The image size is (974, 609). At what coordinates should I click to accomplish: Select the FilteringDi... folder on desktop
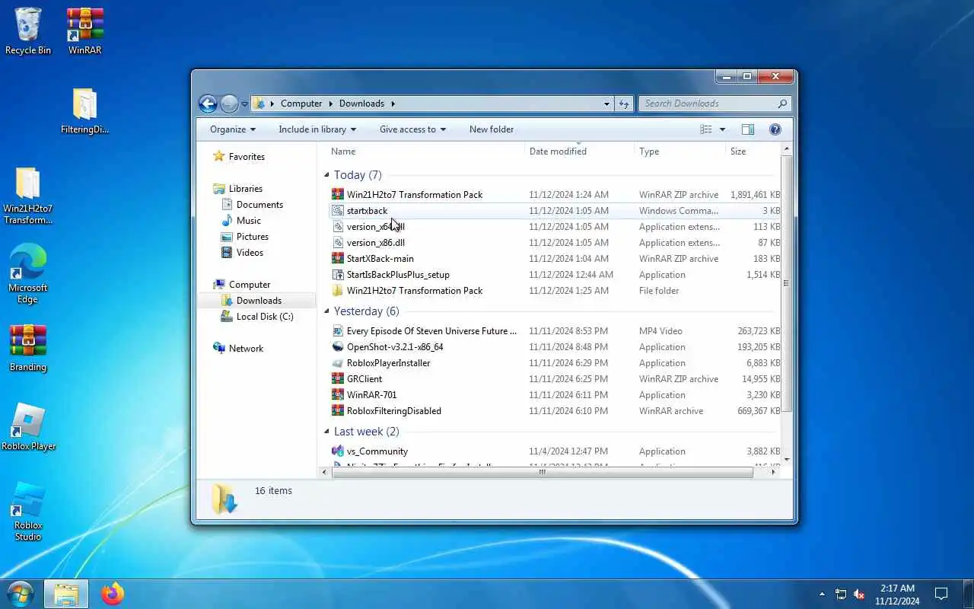pos(85,110)
